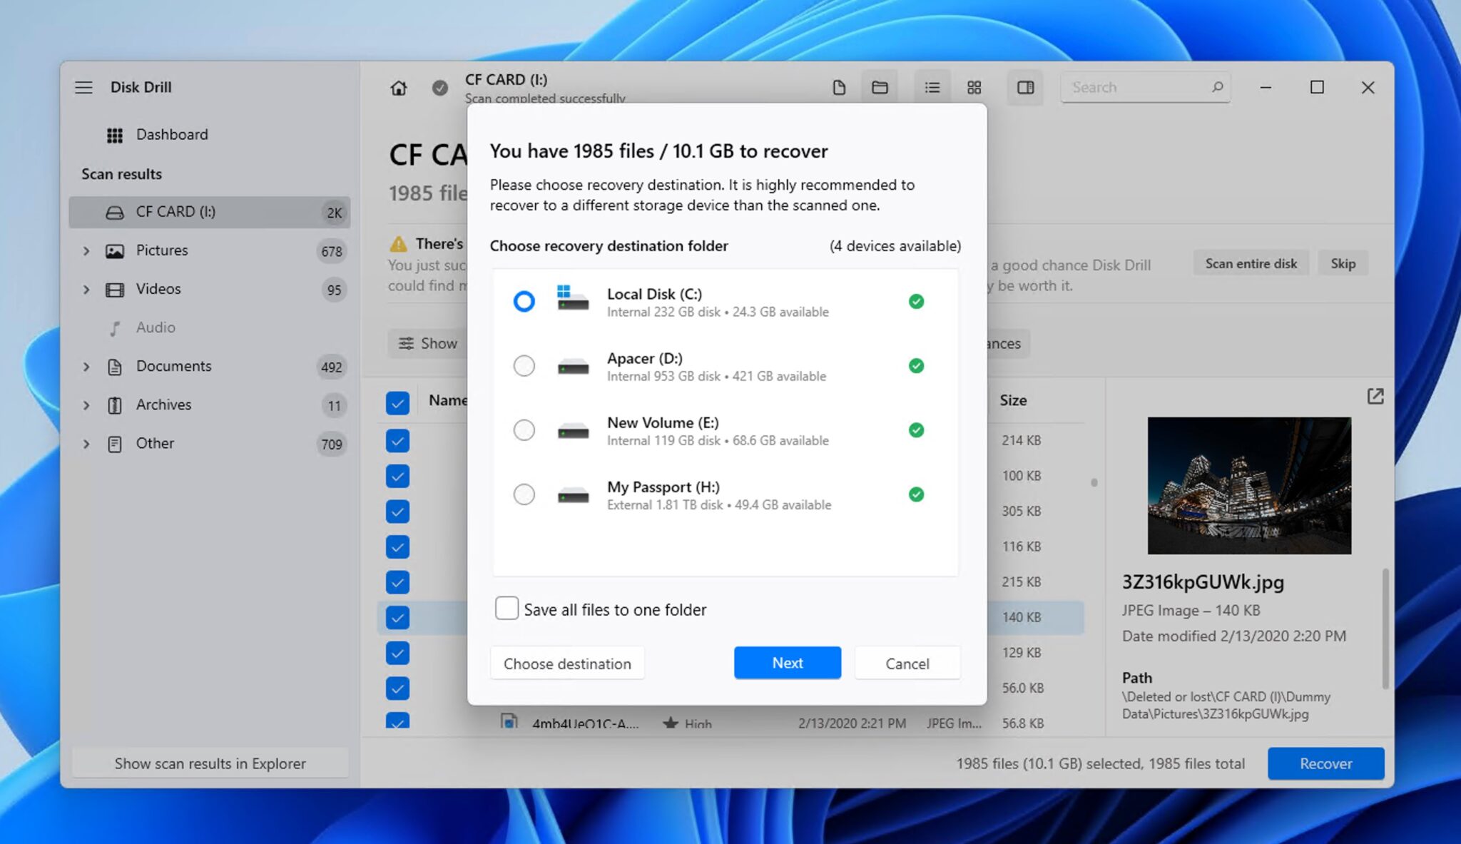Click the Next button
This screenshot has width=1461, height=844.
[787, 663]
